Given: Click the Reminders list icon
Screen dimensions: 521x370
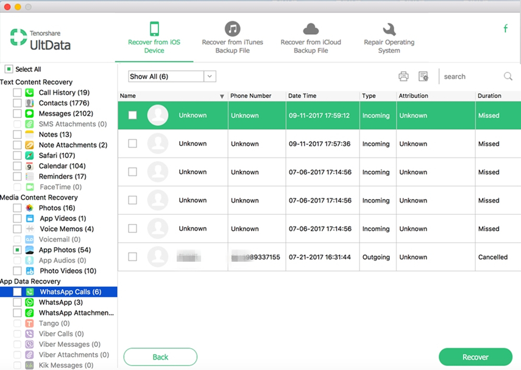Looking at the screenshot, I should click(x=30, y=176).
